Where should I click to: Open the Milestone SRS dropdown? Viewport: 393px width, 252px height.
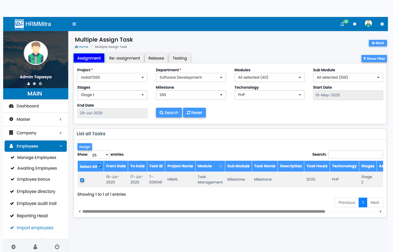pos(190,95)
